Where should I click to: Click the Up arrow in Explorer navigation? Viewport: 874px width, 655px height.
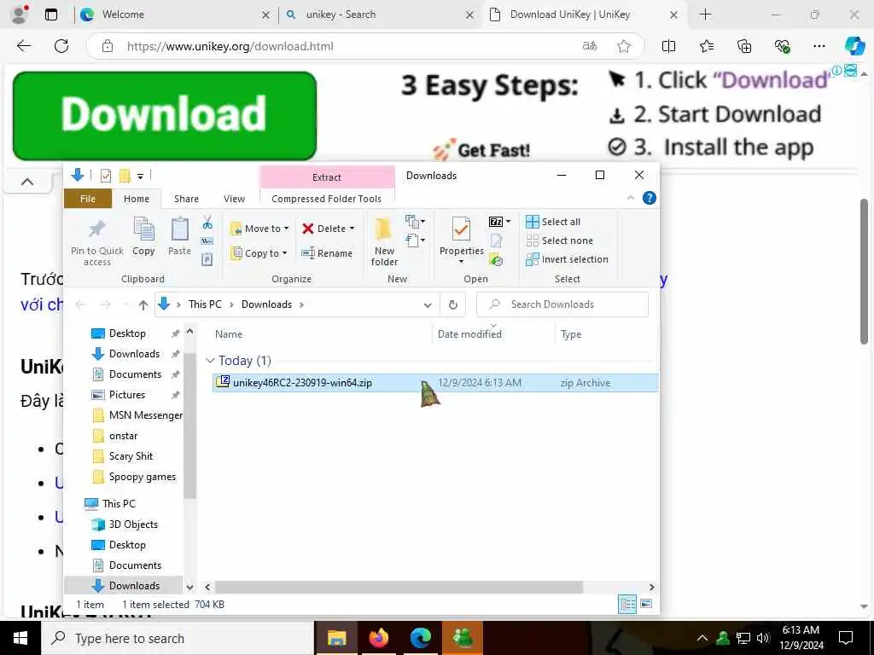coord(143,304)
